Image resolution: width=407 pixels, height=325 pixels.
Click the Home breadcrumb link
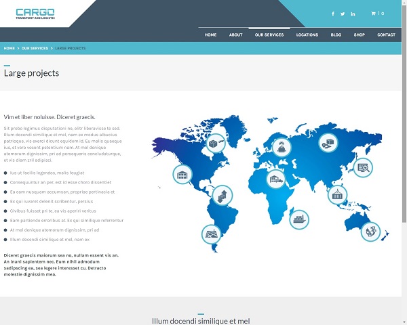(9, 49)
